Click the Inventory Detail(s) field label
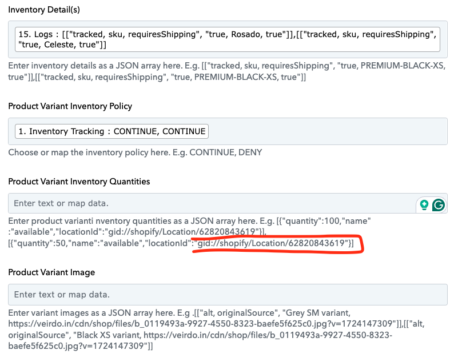Image resolution: width=458 pixels, height=362 pixels. [x=44, y=10]
